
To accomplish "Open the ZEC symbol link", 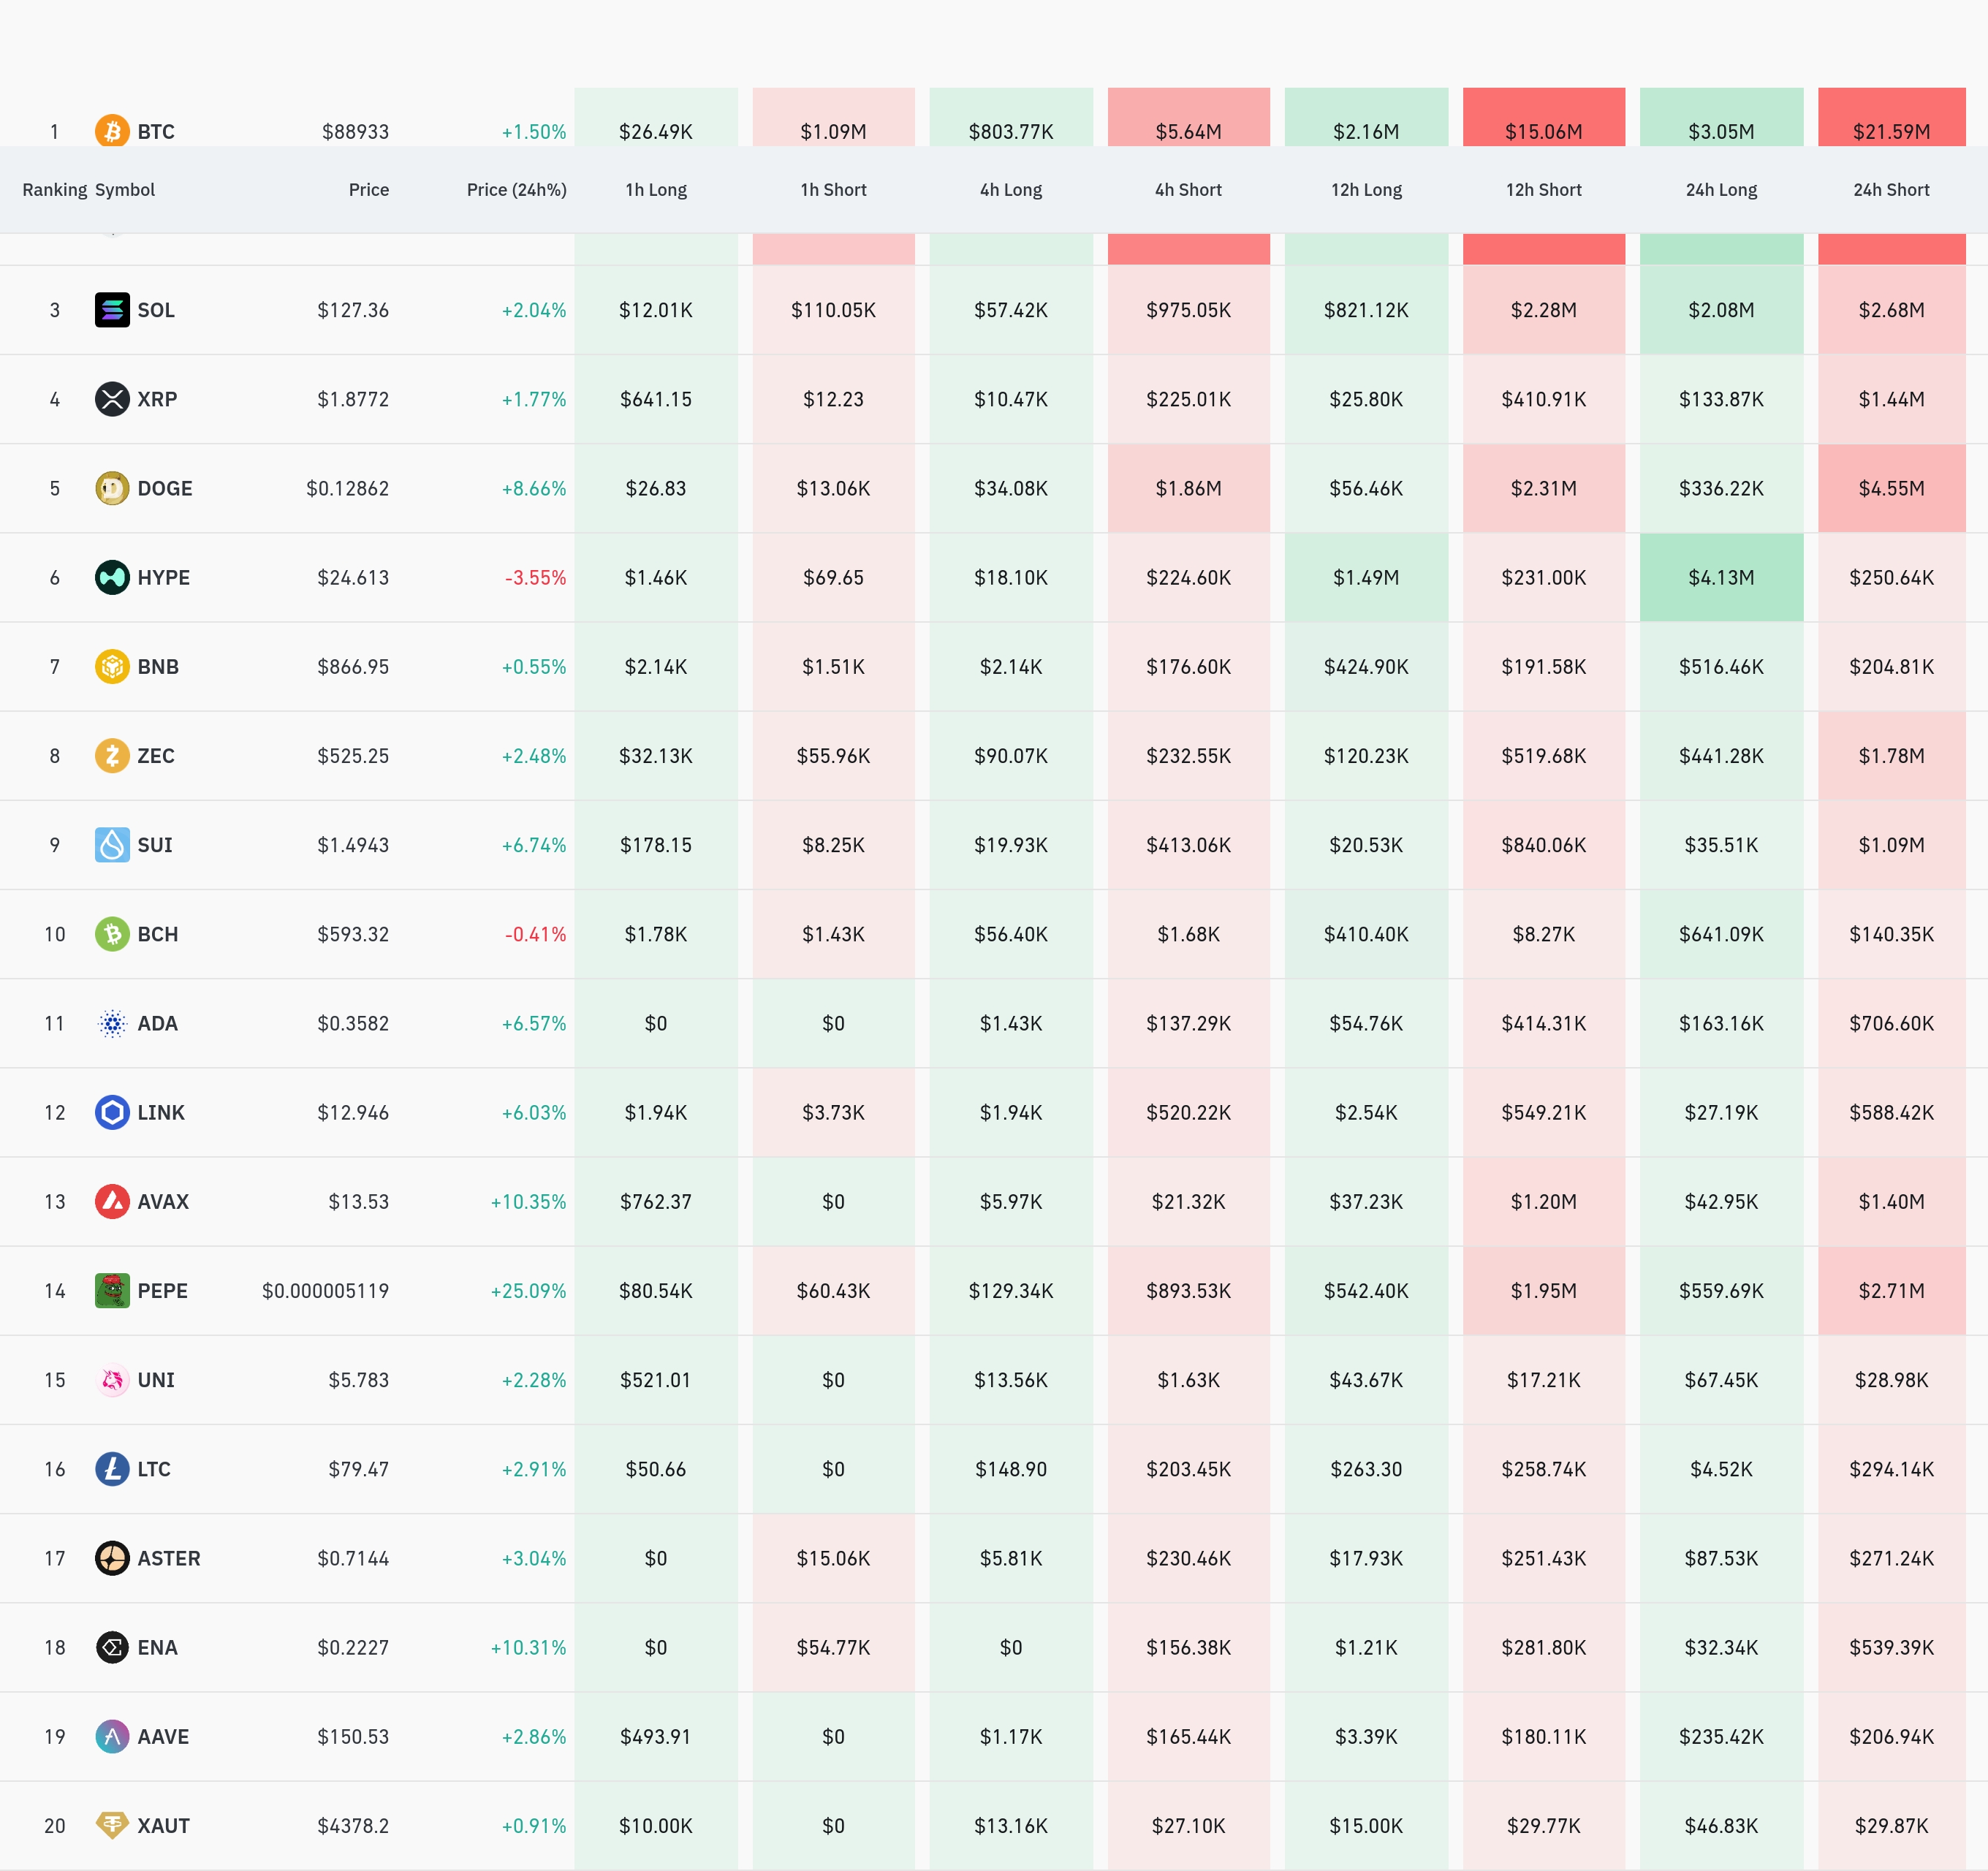I will 156,756.
